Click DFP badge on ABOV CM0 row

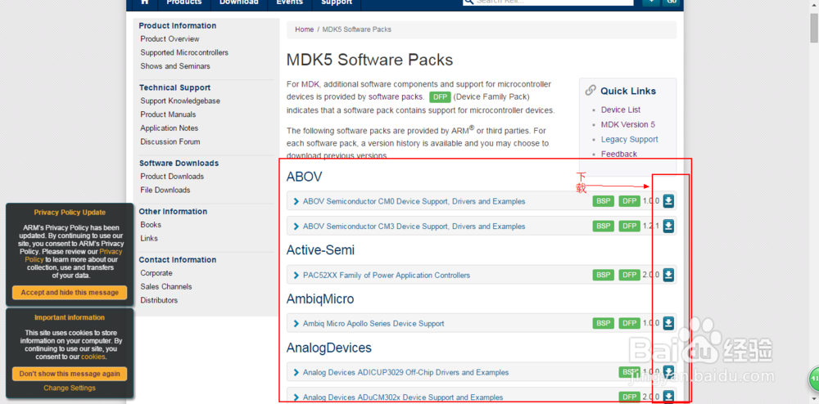629,201
